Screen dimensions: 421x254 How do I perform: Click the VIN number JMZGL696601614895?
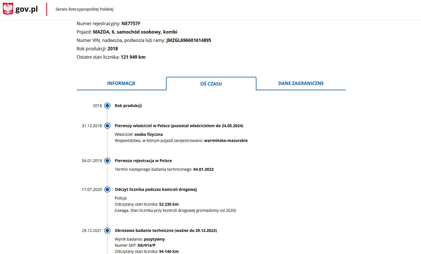(x=188, y=41)
